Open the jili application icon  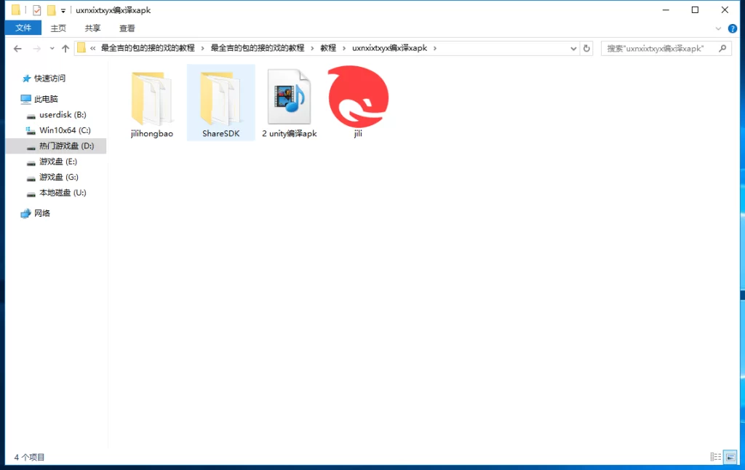click(x=357, y=95)
